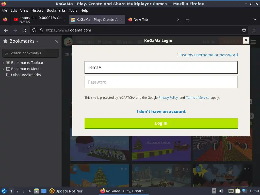260x195 pixels.
Task: Open the Bookmarks menu in menu bar
Action: (56, 10)
